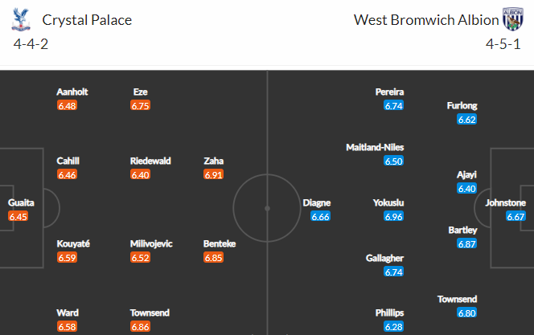The height and width of the screenshot is (335, 534).
Task: Click player name Benteke
Action: coord(220,243)
